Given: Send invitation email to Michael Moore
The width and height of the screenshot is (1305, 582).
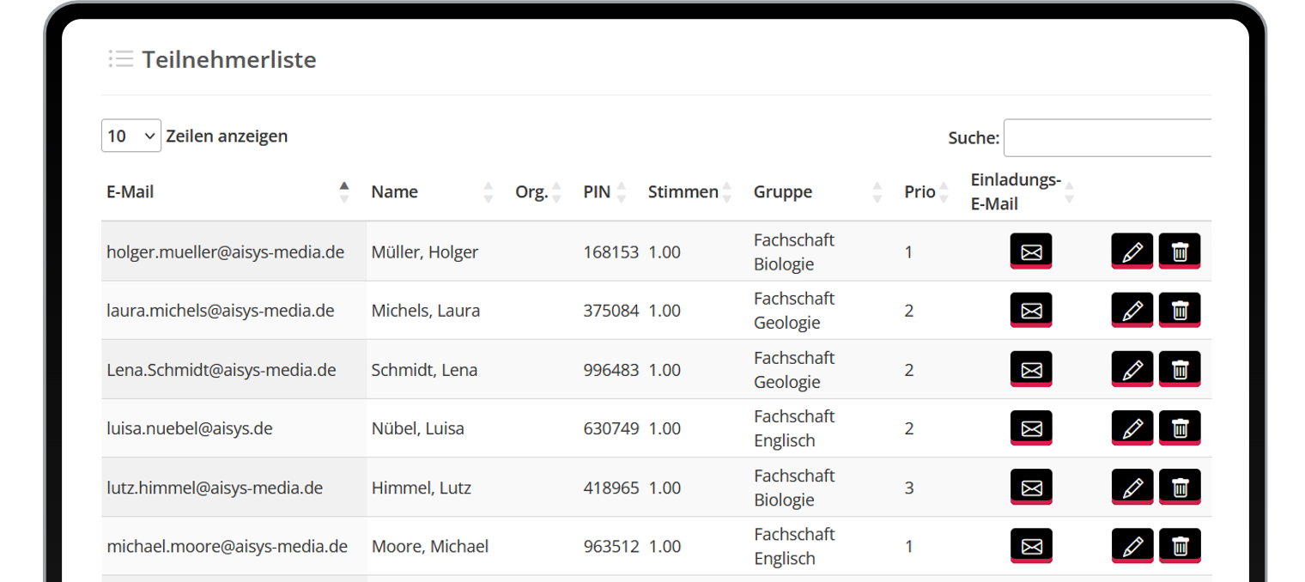Looking at the screenshot, I should point(1031,546).
